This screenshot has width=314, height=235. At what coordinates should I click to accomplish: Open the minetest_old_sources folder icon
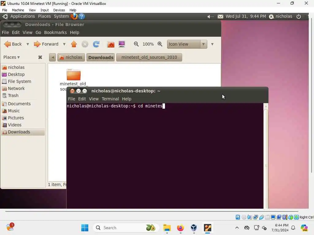coord(74,75)
